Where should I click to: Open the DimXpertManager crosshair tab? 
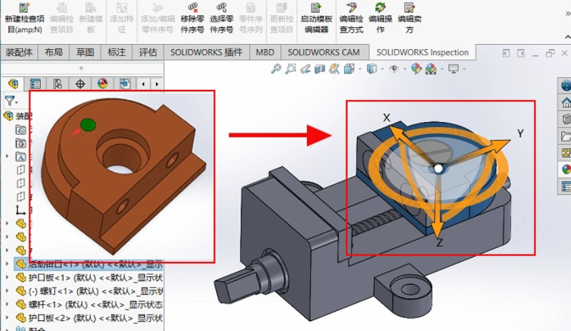[80, 84]
